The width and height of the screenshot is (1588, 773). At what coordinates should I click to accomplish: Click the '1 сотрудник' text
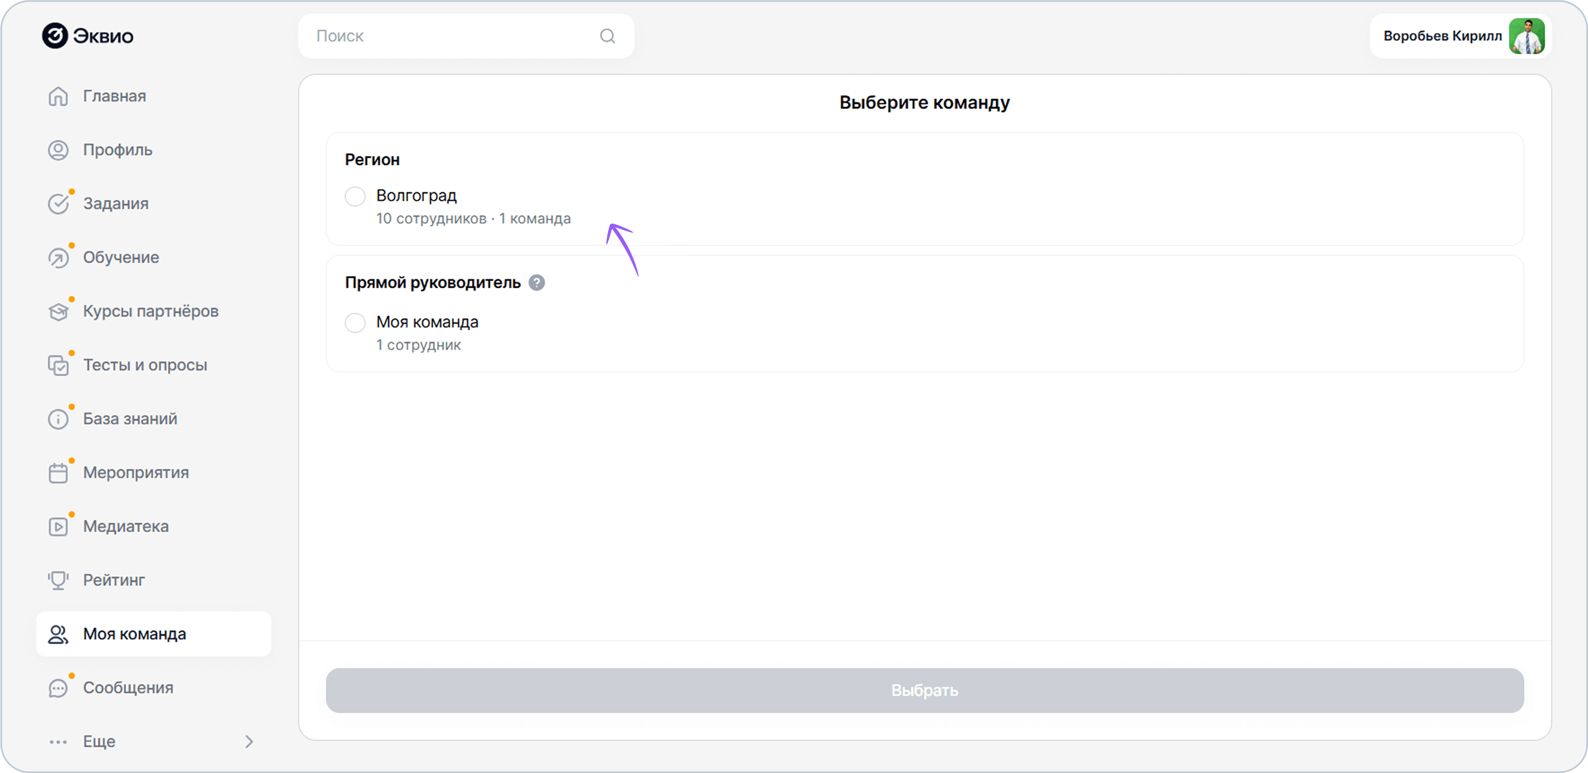419,345
